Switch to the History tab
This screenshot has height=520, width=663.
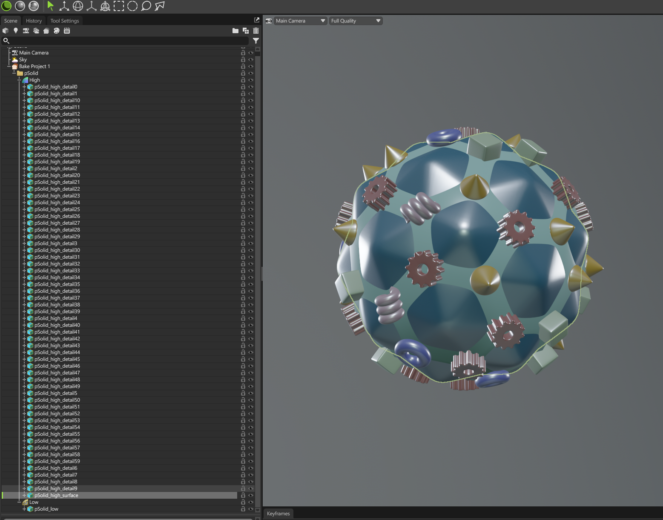pyautogui.click(x=34, y=21)
